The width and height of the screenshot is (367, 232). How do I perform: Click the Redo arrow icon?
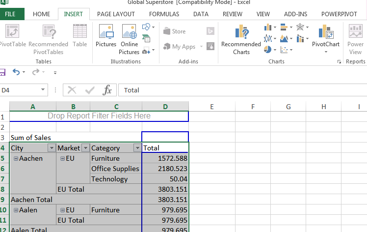36,72
